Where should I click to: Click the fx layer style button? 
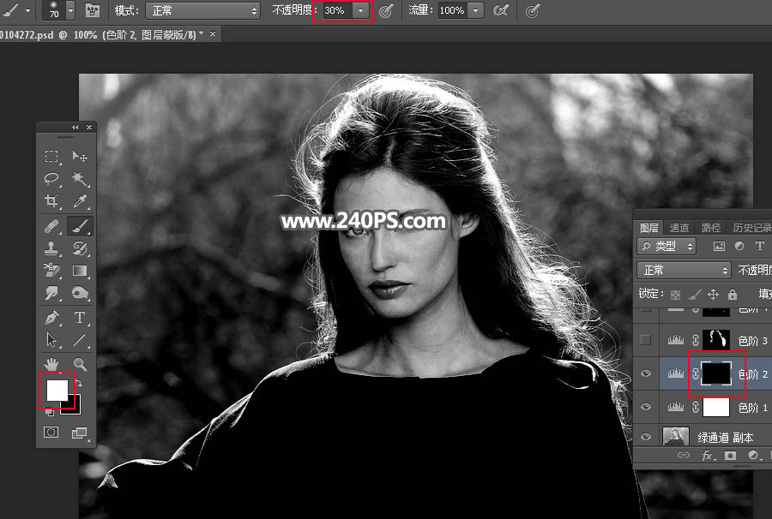point(709,456)
